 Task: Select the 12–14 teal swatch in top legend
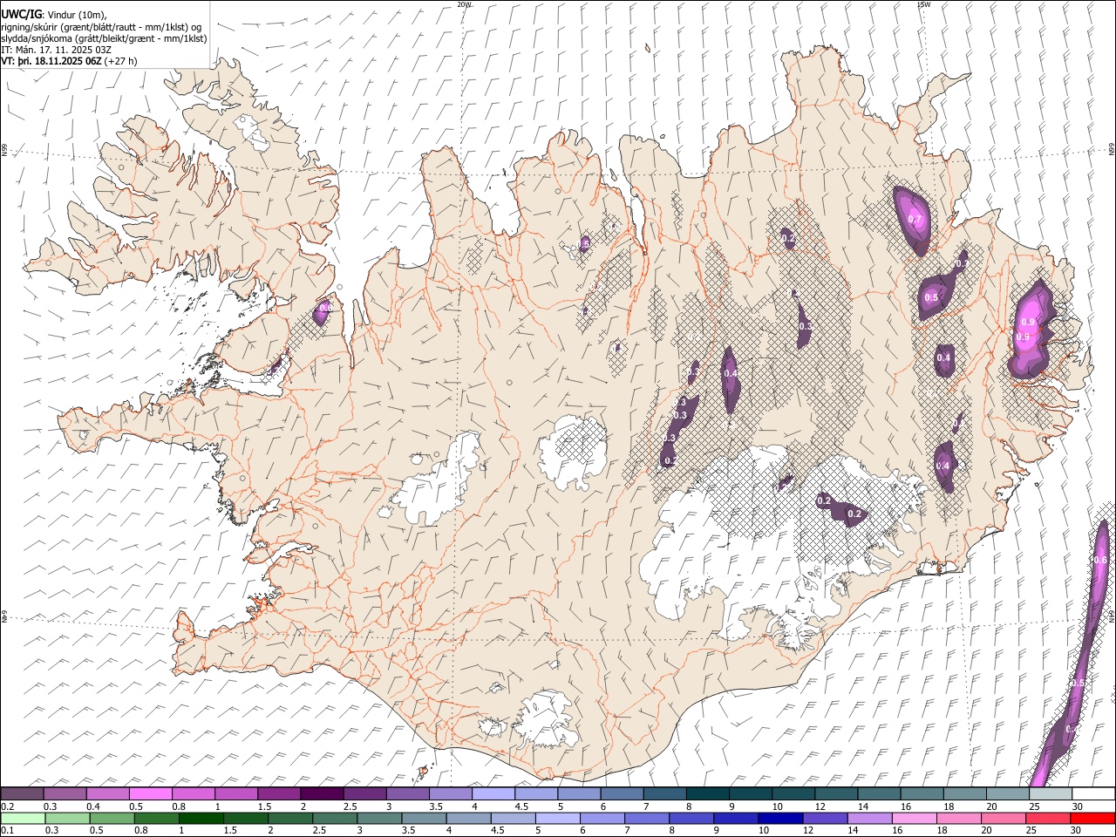(836, 793)
